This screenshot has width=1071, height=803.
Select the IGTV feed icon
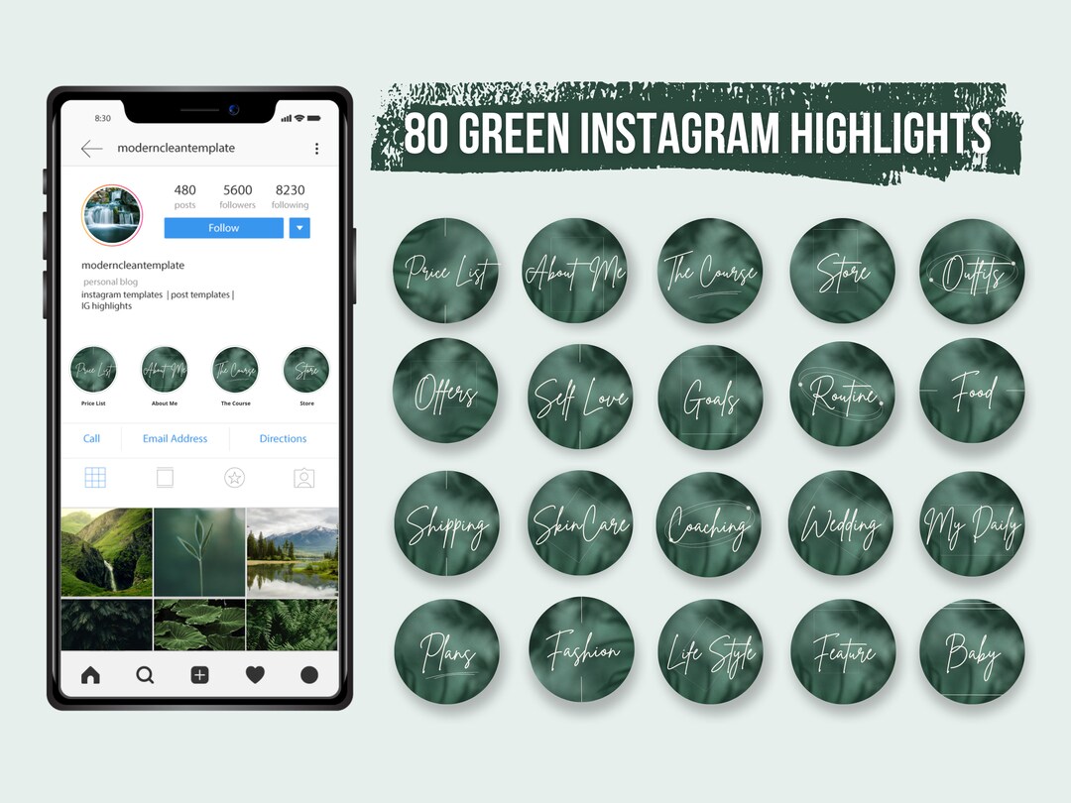[x=165, y=477]
